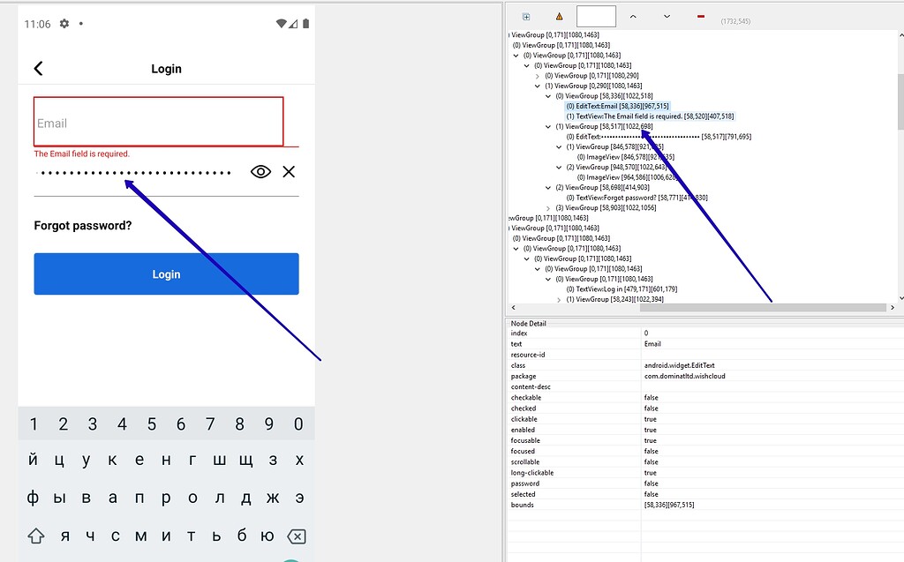This screenshot has width=904, height=562.
Task: Tap the back arrow on the Login screen
Action: click(38, 68)
